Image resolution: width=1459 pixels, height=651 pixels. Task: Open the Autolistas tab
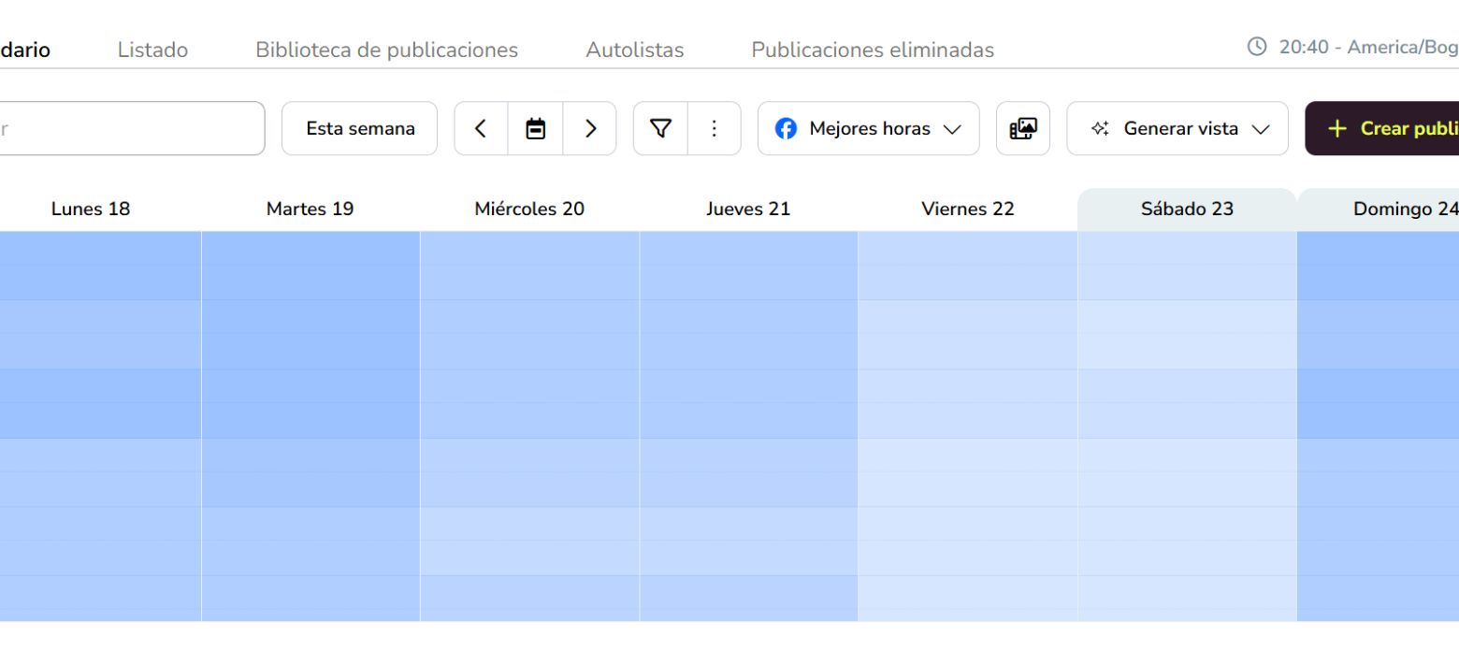click(634, 50)
